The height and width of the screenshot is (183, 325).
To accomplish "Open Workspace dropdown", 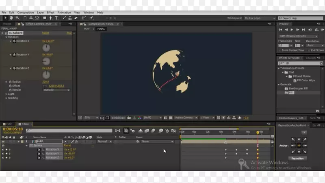I will (x=260, y=18).
